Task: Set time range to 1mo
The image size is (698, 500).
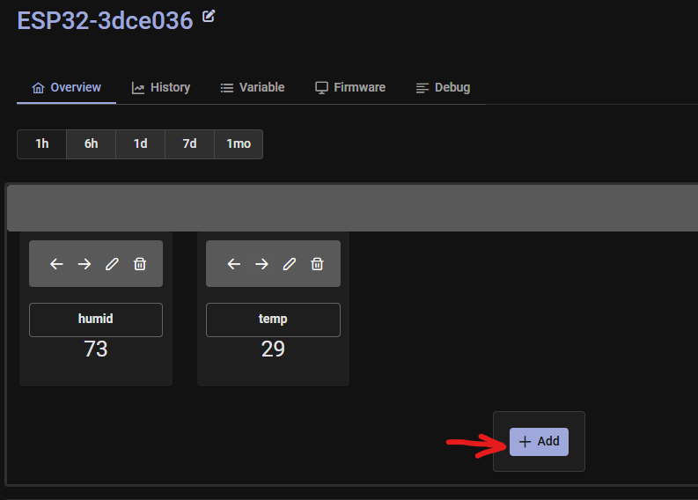Action: tap(239, 143)
